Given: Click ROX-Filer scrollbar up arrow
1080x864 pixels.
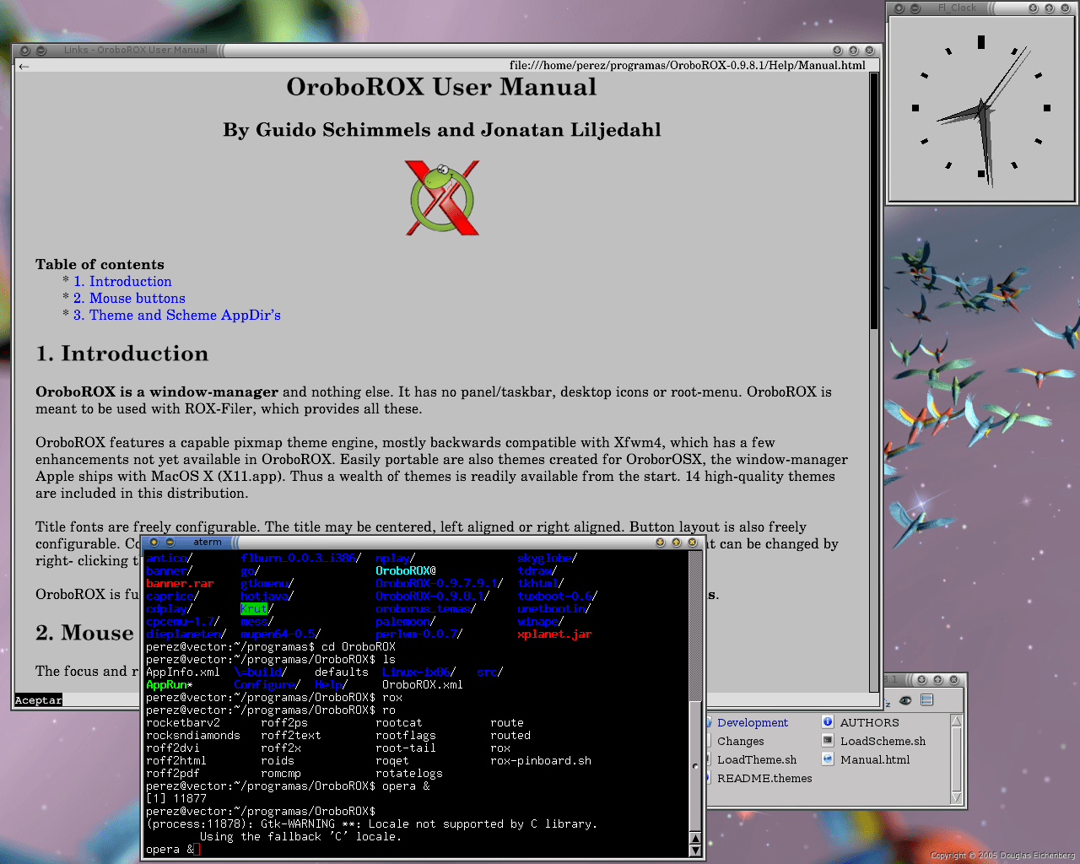Looking at the screenshot, I should tap(956, 721).
